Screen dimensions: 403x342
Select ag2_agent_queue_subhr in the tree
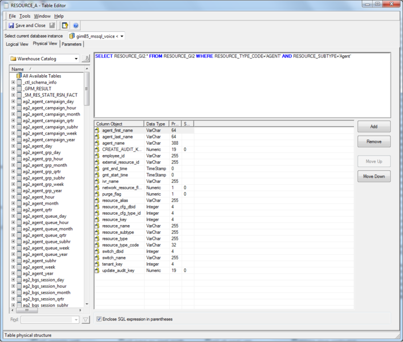pyautogui.click(x=47, y=242)
